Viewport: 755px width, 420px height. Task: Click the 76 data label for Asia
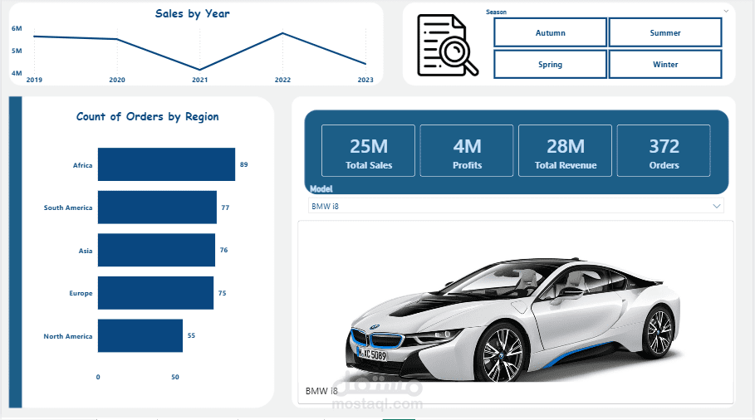[x=224, y=250]
